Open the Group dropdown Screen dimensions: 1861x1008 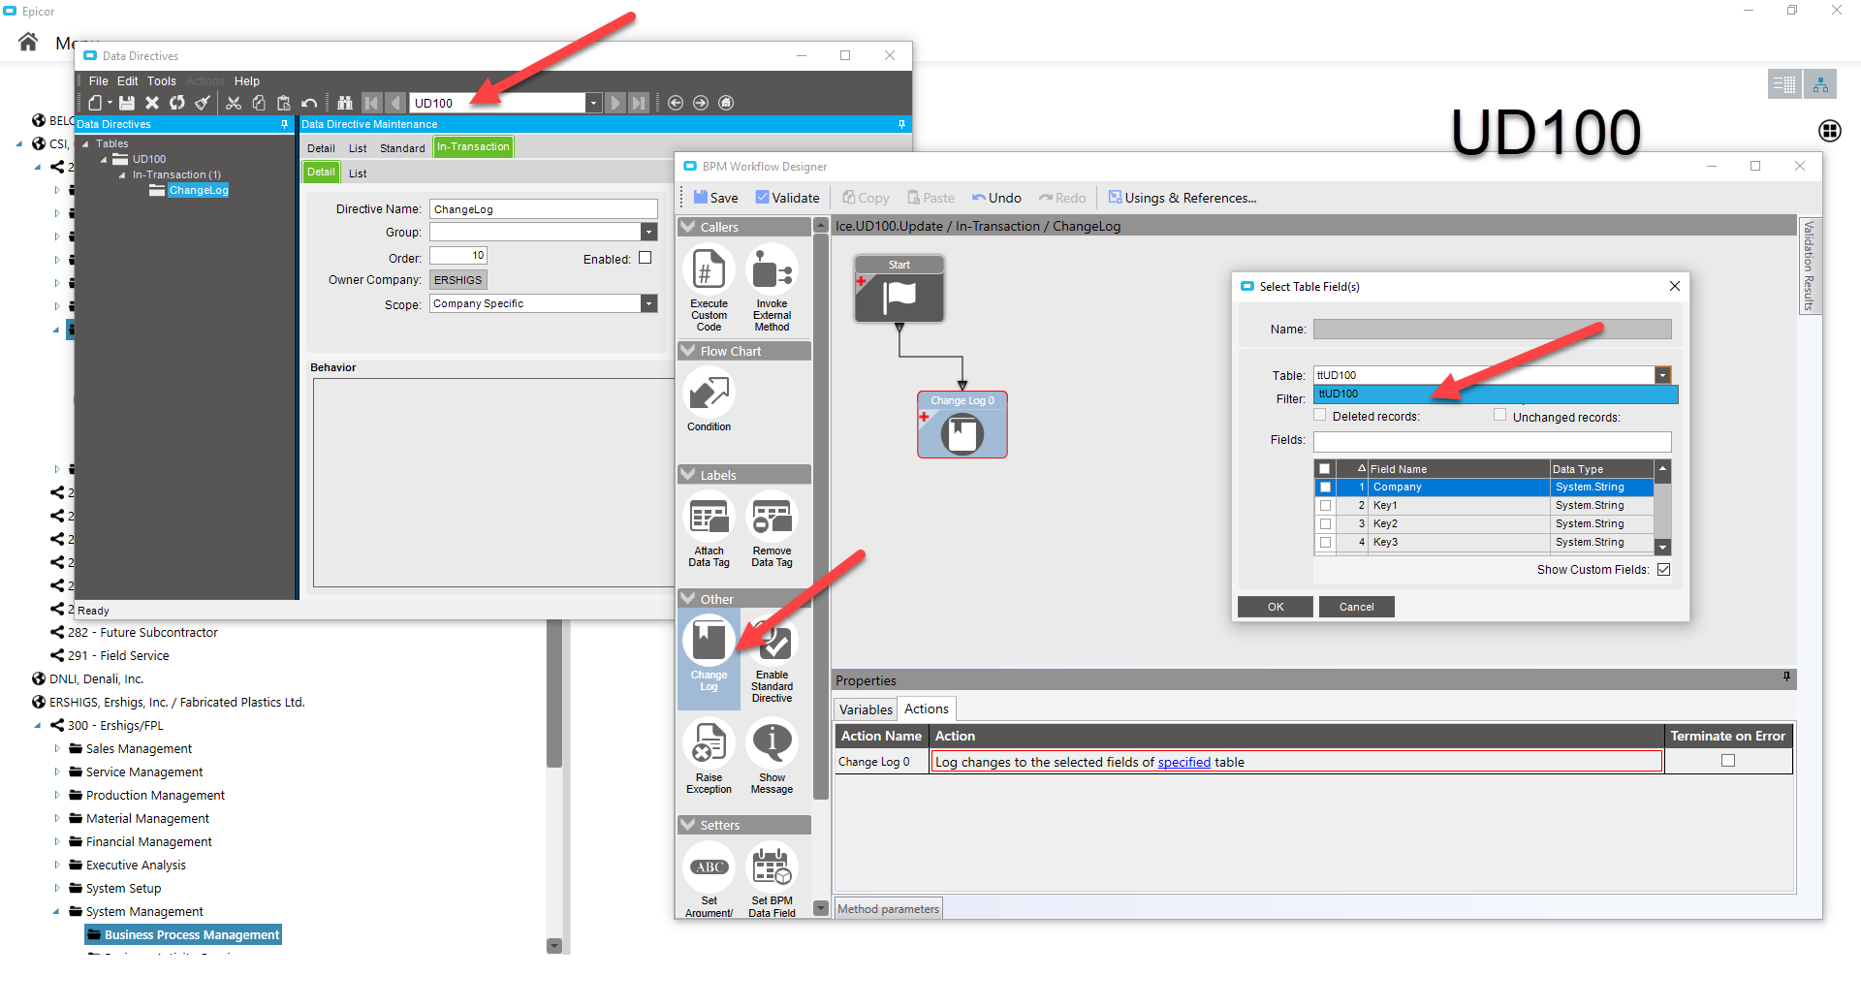click(649, 232)
